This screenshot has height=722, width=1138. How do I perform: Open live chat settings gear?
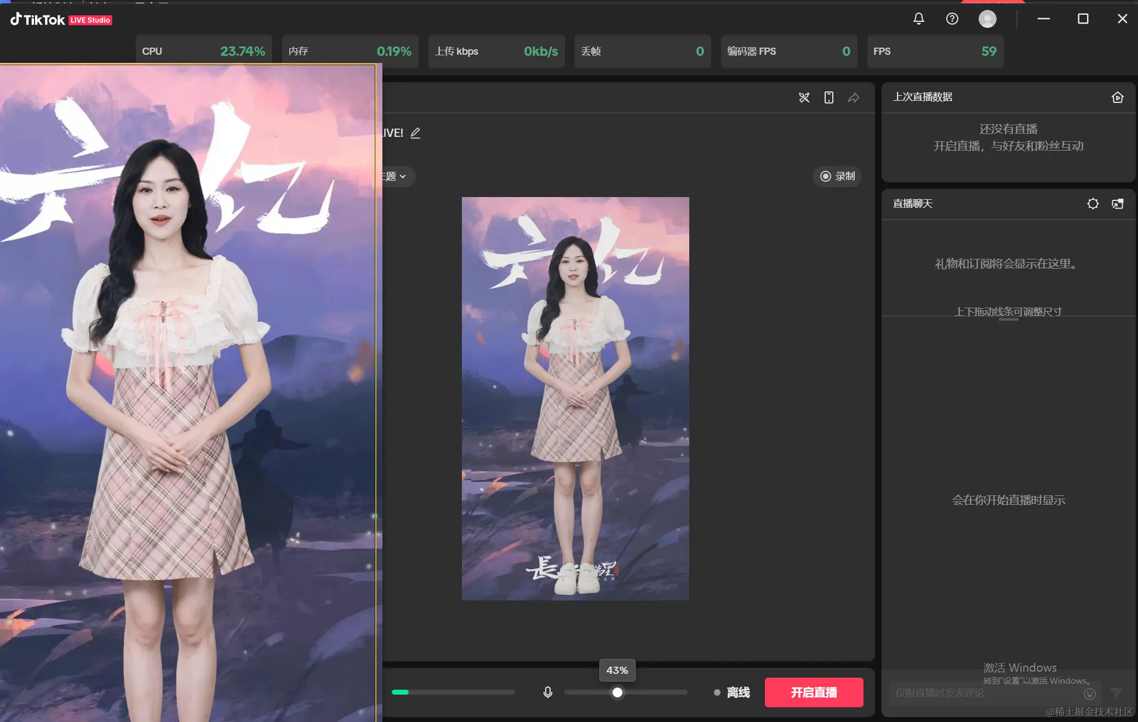point(1093,204)
